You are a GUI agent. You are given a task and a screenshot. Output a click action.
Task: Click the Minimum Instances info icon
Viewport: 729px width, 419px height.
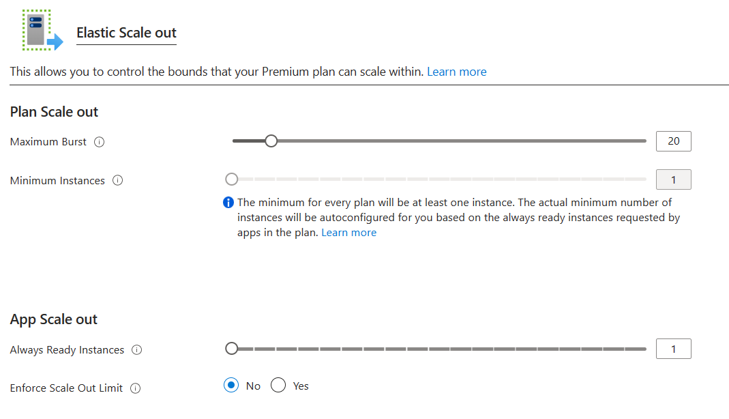pos(117,181)
